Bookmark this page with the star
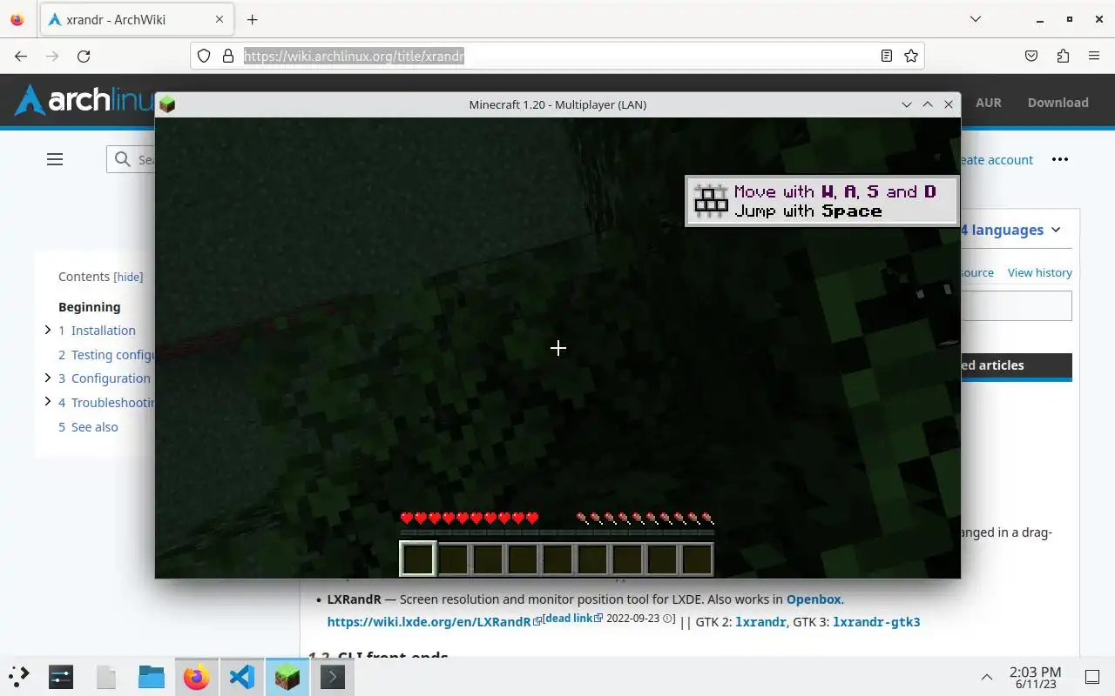The width and height of the screenshot is (1115, 696). click(x=911, y=56)
